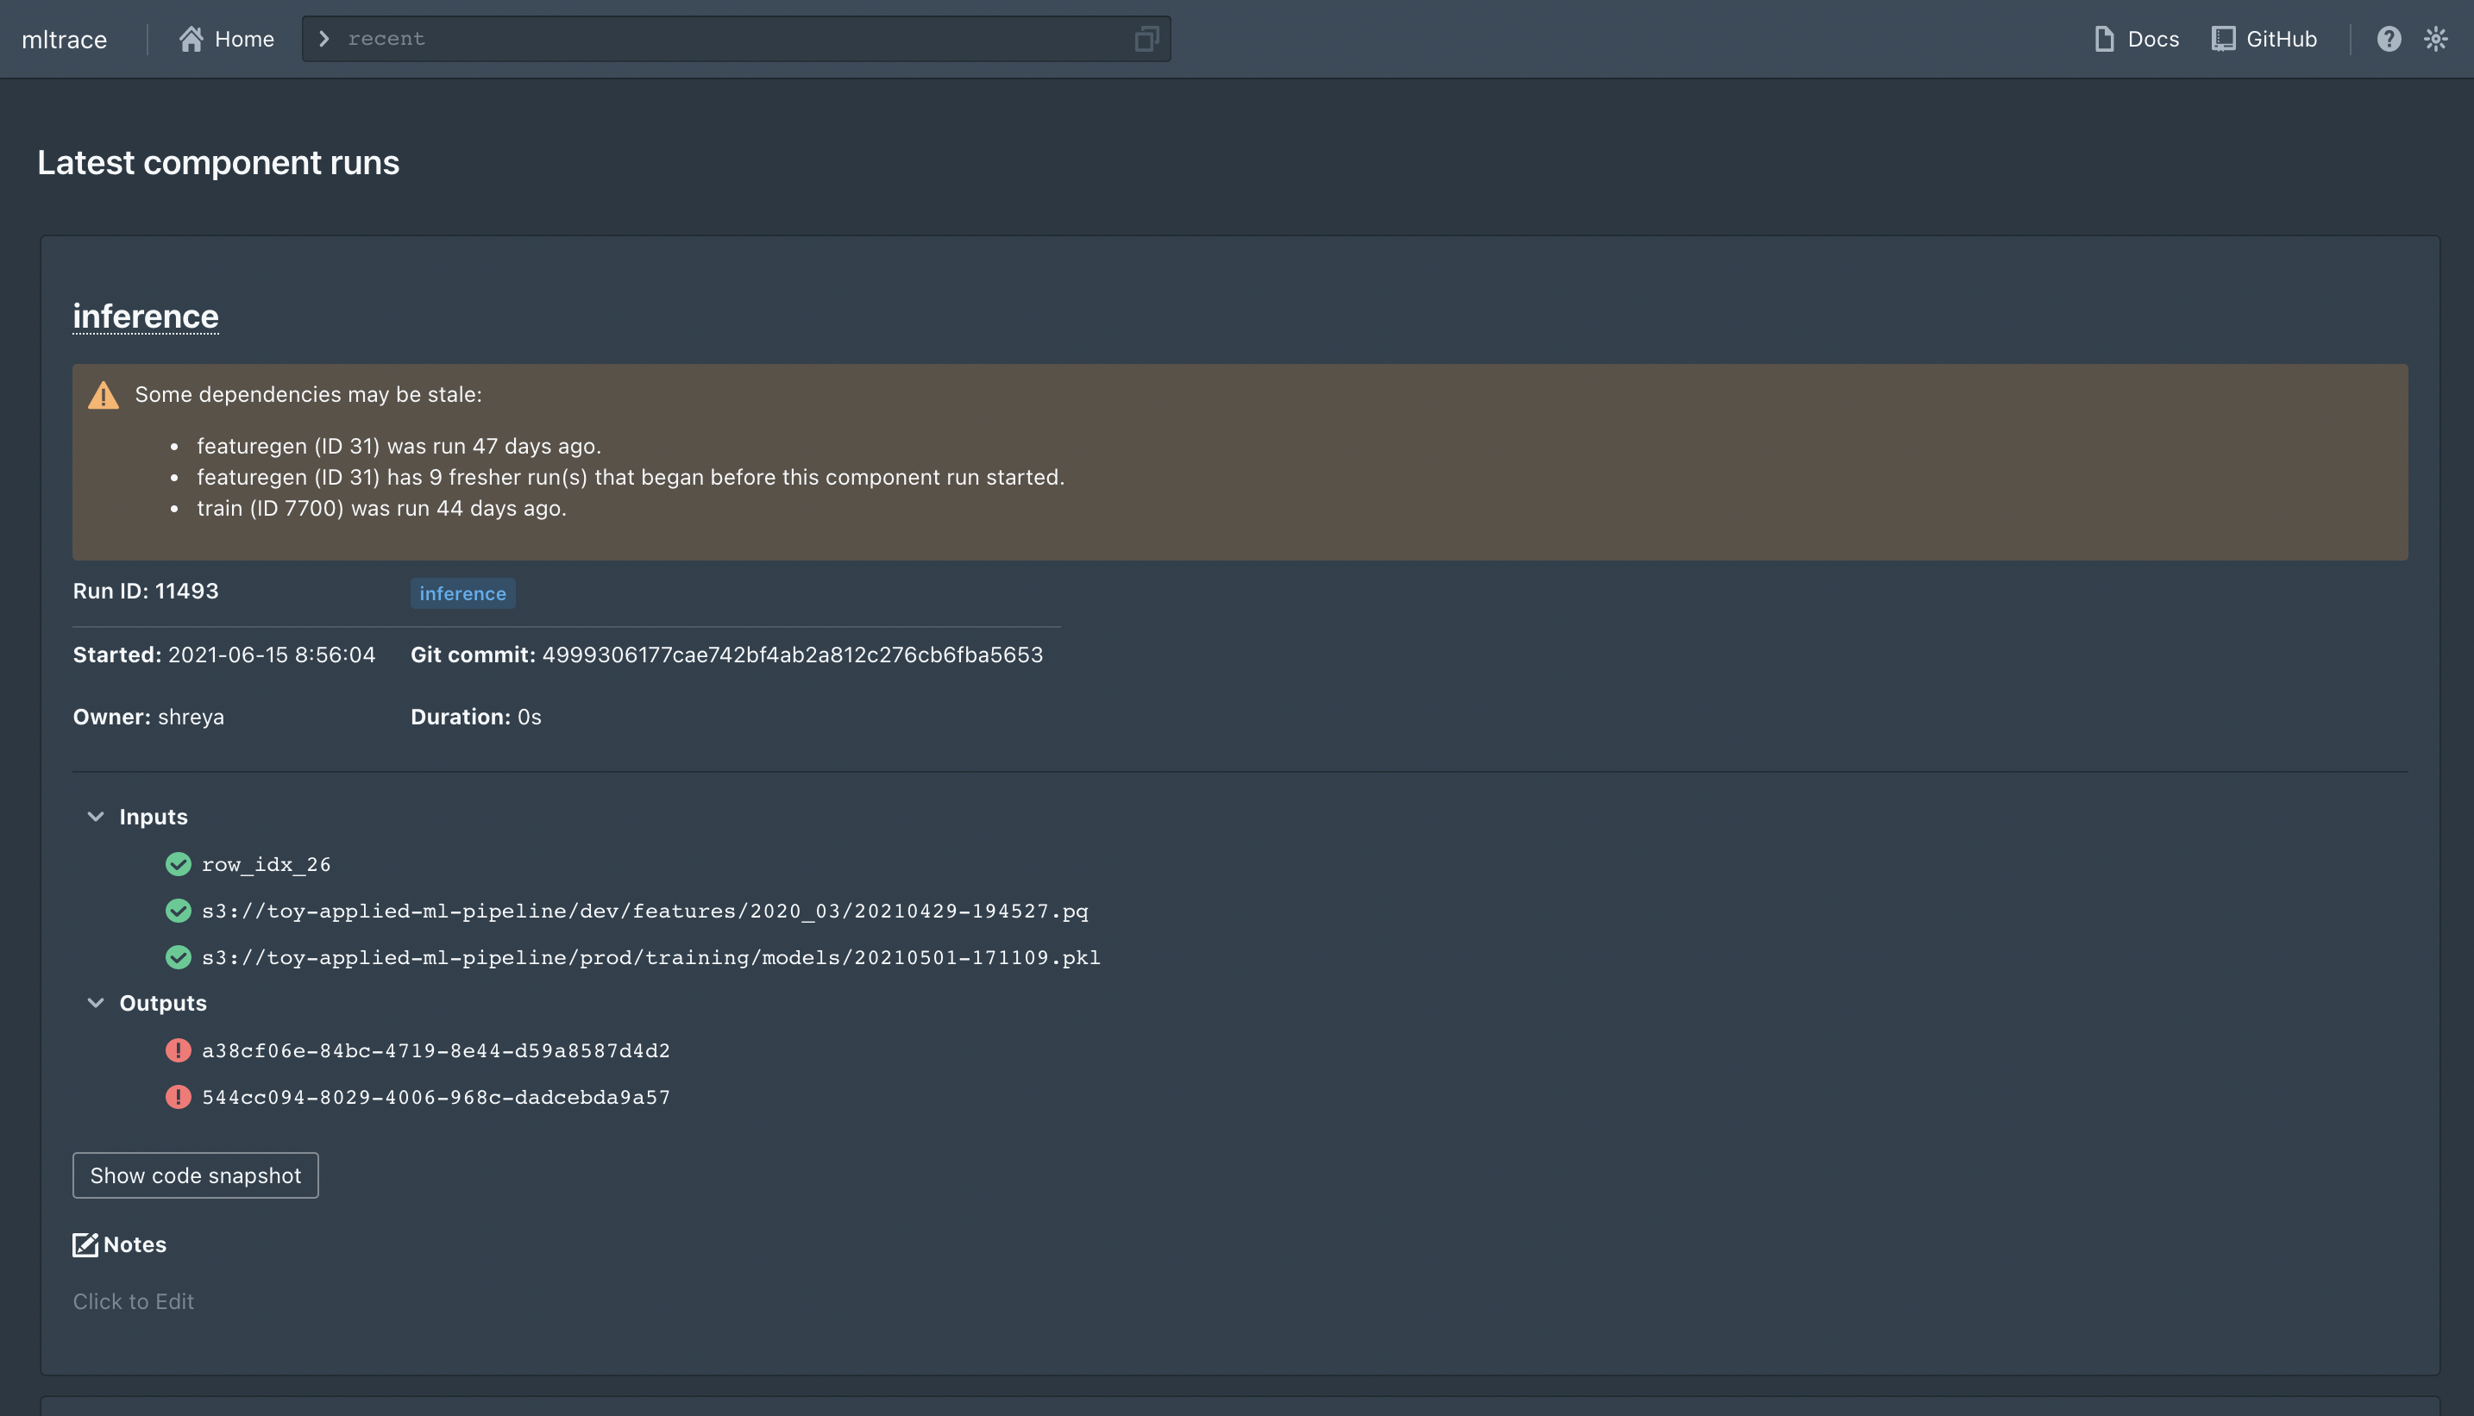Toggle light mode with sun icon
The height and width of the screenshot is (1416, 2474).
[2435, 39]
